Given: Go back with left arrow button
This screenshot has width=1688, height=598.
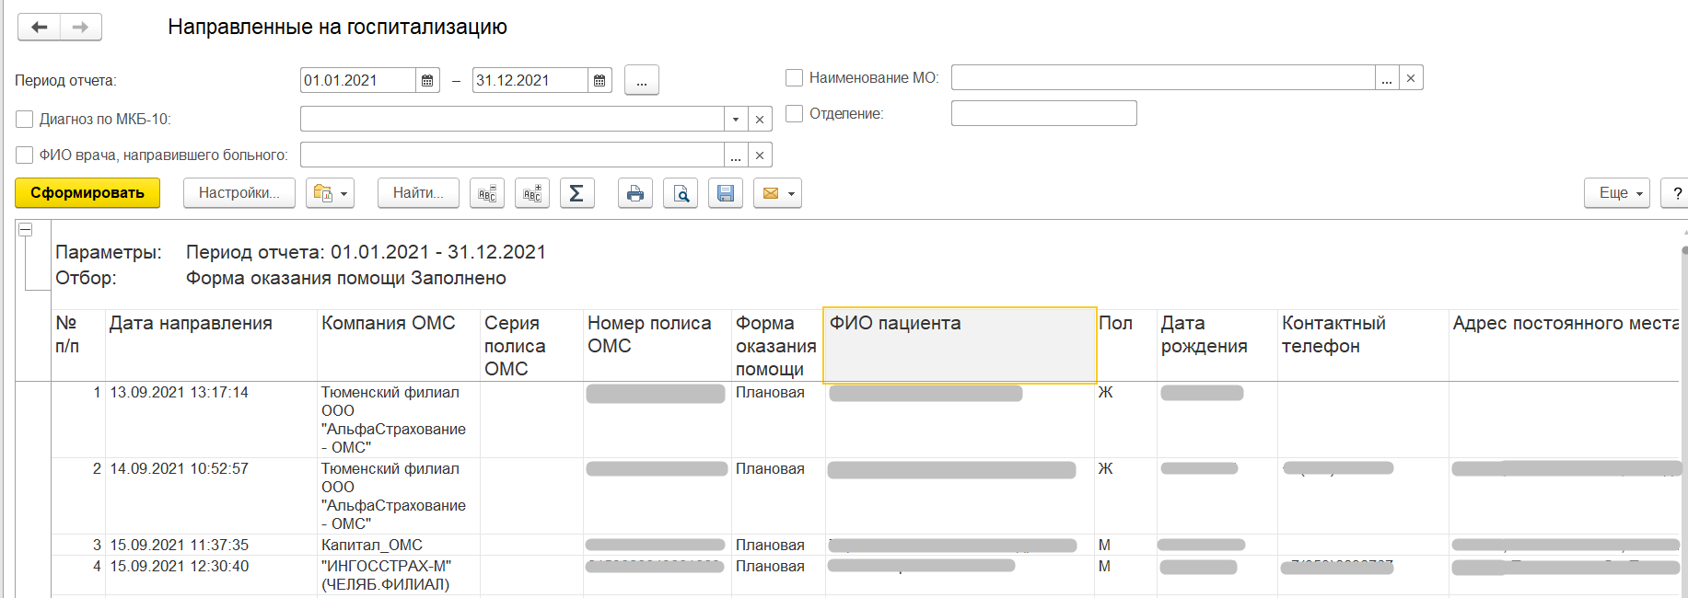Looking at the screenshot, I should (x=40, y=28).
